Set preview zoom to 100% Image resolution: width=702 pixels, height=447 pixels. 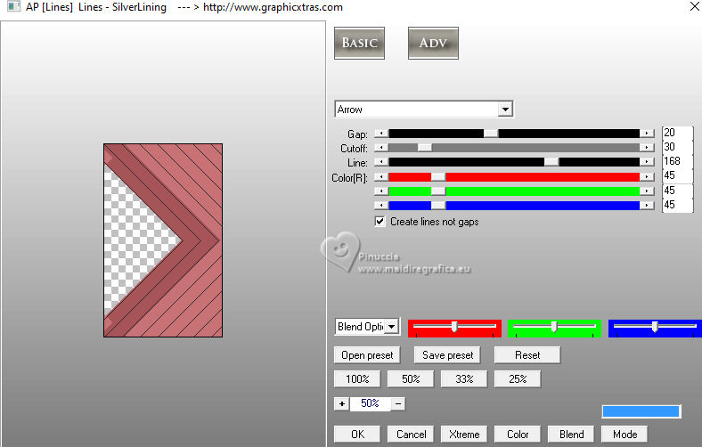tap(357, 379)
